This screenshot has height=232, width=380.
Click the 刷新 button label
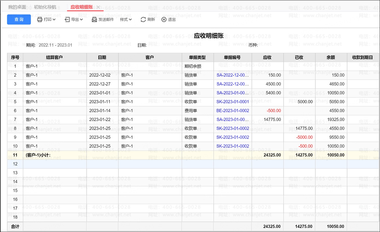pos(151,19)
